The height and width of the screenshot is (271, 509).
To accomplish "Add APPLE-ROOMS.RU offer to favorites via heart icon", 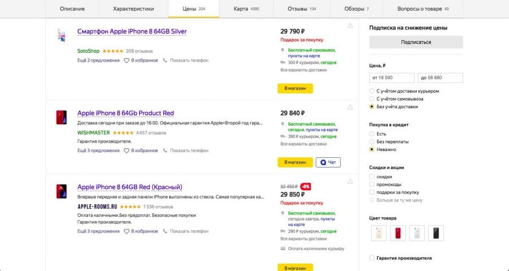I will tap(127, 231).
